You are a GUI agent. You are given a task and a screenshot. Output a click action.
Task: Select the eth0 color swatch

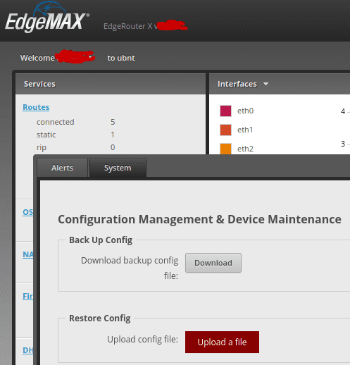click(x=225, y=111)
